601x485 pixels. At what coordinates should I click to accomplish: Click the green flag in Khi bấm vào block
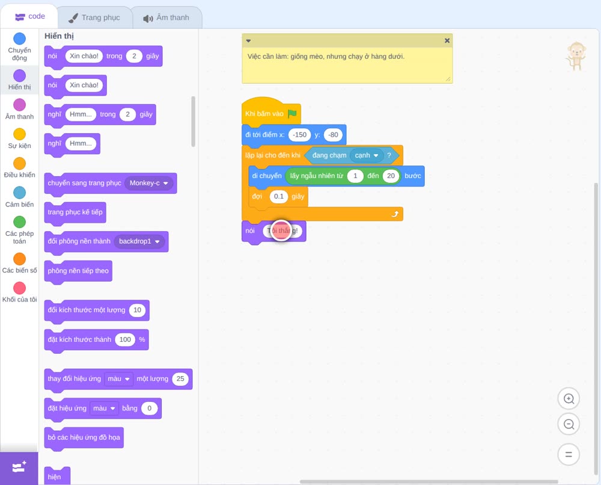point(293,114)
